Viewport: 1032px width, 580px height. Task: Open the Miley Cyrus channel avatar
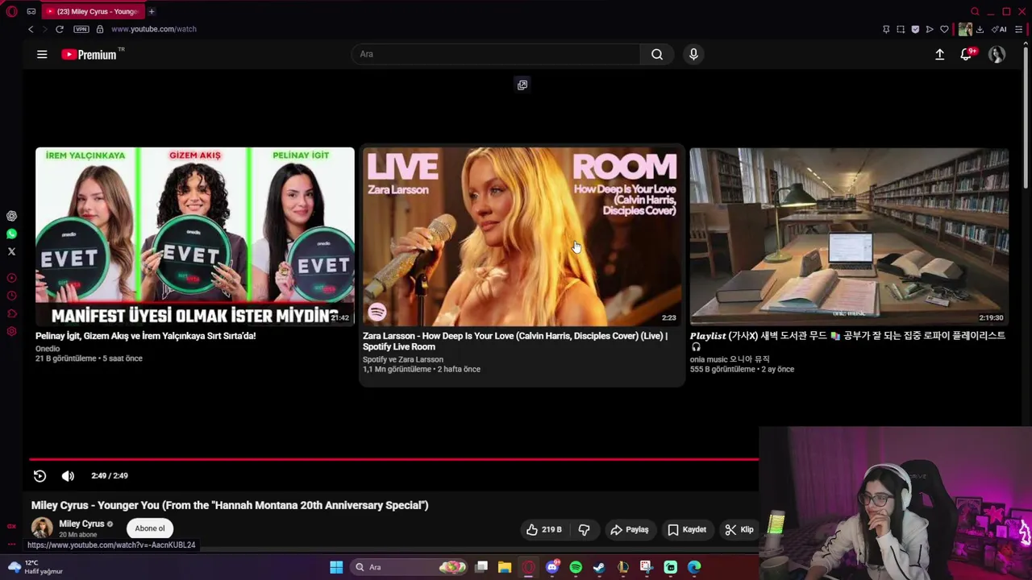pos(42,528)
